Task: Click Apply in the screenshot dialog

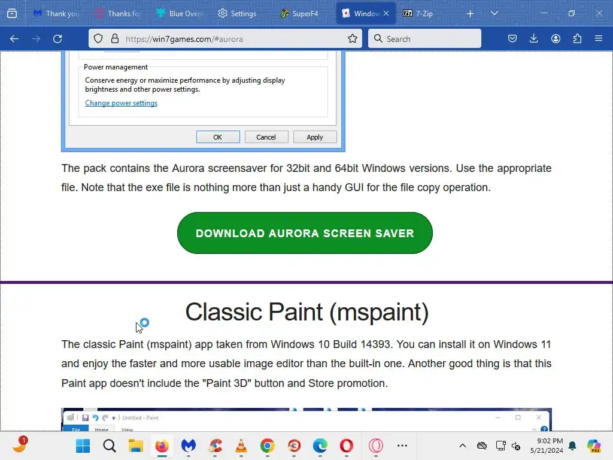Action: click(315, 137)
